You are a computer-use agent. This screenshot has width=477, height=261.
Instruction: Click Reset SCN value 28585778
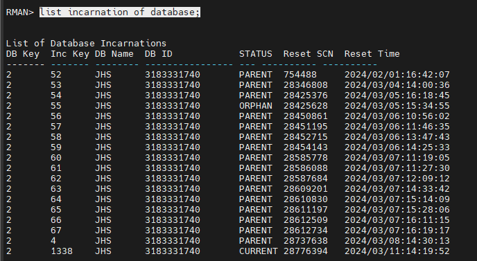(306, 158)
